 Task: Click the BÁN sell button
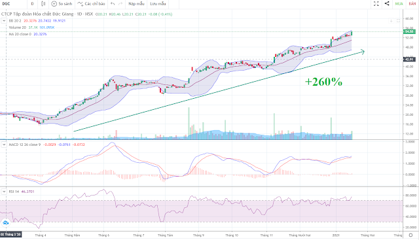point(412,4)
